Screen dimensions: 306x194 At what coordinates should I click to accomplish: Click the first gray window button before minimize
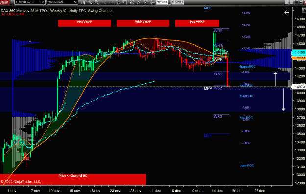287,2
